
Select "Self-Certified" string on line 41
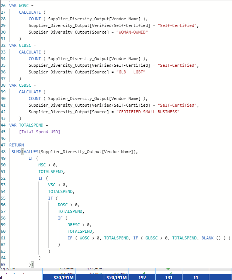click(177, 105)
